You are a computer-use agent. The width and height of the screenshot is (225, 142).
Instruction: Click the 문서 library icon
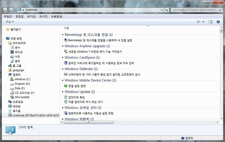pyautogui.click(x=12, y=47)
